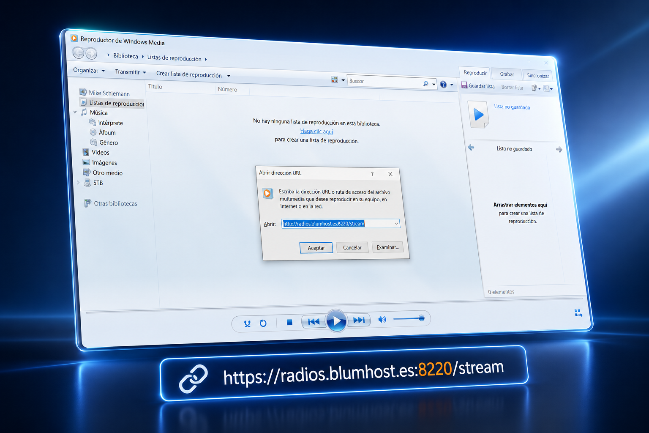Expand the Abrir URL combo box dropdown
The height and width of the screenshot is (433, 649).
pos(396,223)
